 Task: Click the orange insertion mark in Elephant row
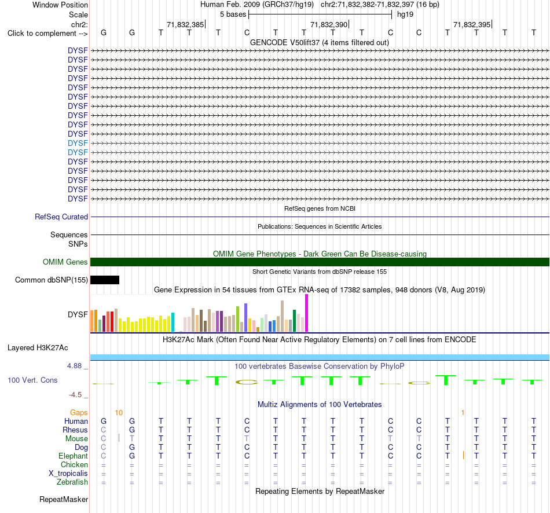point(463,455)
